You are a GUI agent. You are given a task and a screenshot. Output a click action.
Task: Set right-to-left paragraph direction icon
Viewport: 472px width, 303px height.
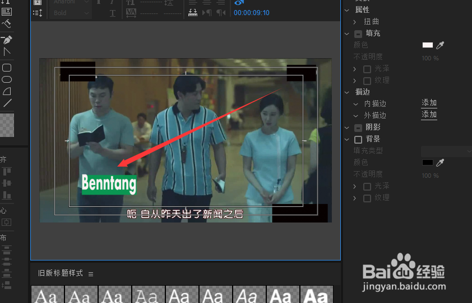221,13
